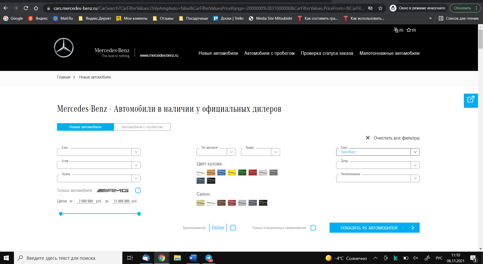
Task: Select yellow body color swatch
Action: click(x=232, y=173)
